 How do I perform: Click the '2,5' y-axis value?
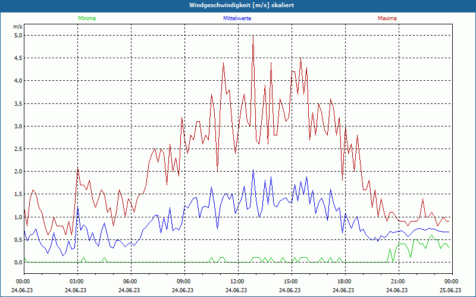[18, 149]
